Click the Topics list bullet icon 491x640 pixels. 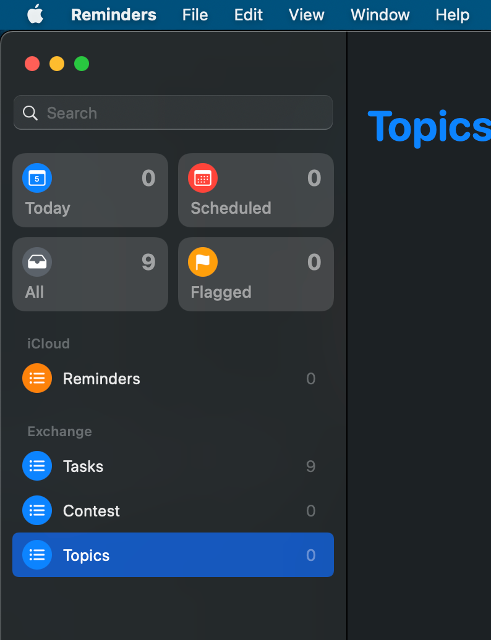pyautogui.click(x=36, y=555)
